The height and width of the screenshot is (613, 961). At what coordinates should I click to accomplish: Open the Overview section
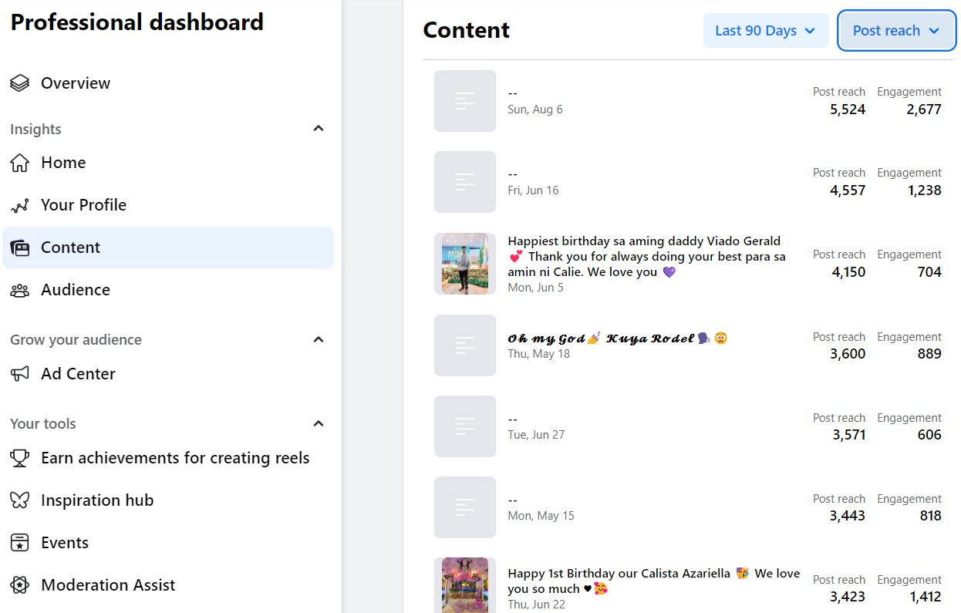click(168, 83)
